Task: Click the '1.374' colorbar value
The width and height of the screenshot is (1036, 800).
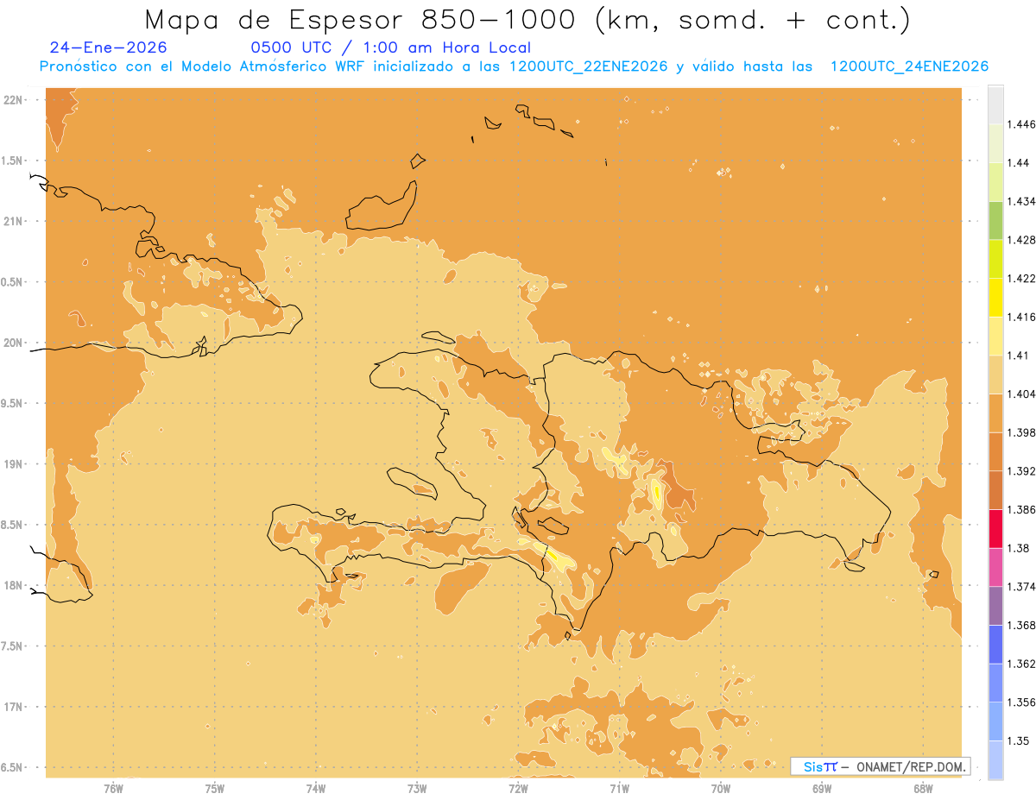Action: pyautogui.click(x=1022, y=586)
